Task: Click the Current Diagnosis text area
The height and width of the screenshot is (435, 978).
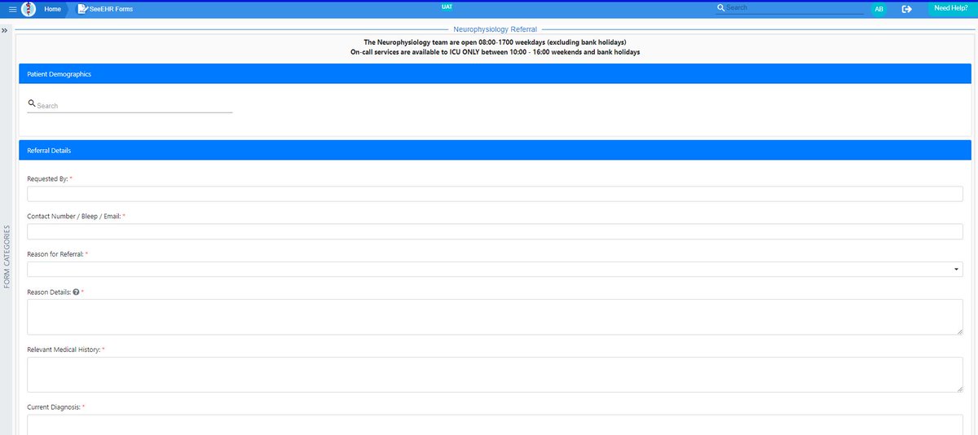Action: [x=495, y=424]
